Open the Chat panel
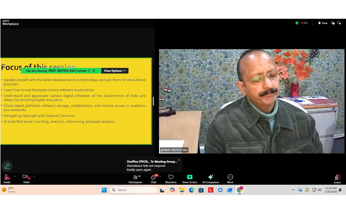 tap(153, 179)
